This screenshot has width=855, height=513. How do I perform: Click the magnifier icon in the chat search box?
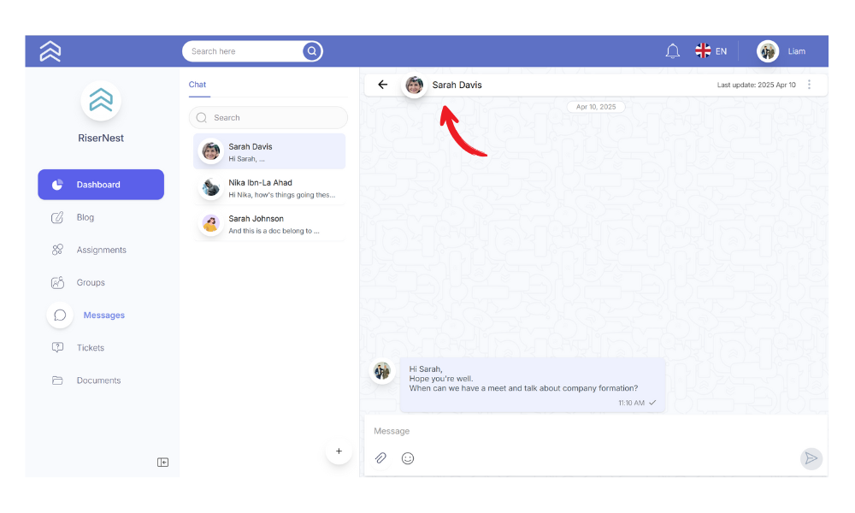tap(201, 118)
